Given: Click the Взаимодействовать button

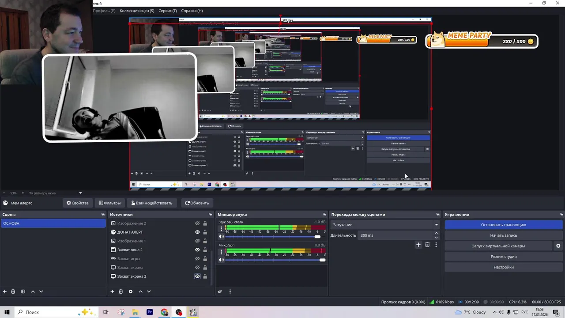Looking at the screenshot, I should (x=152, y=203).
